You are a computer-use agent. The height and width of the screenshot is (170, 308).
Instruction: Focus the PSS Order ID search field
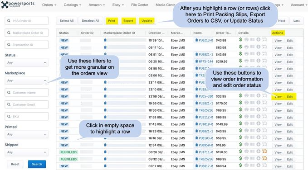click(x=26, y=21)
